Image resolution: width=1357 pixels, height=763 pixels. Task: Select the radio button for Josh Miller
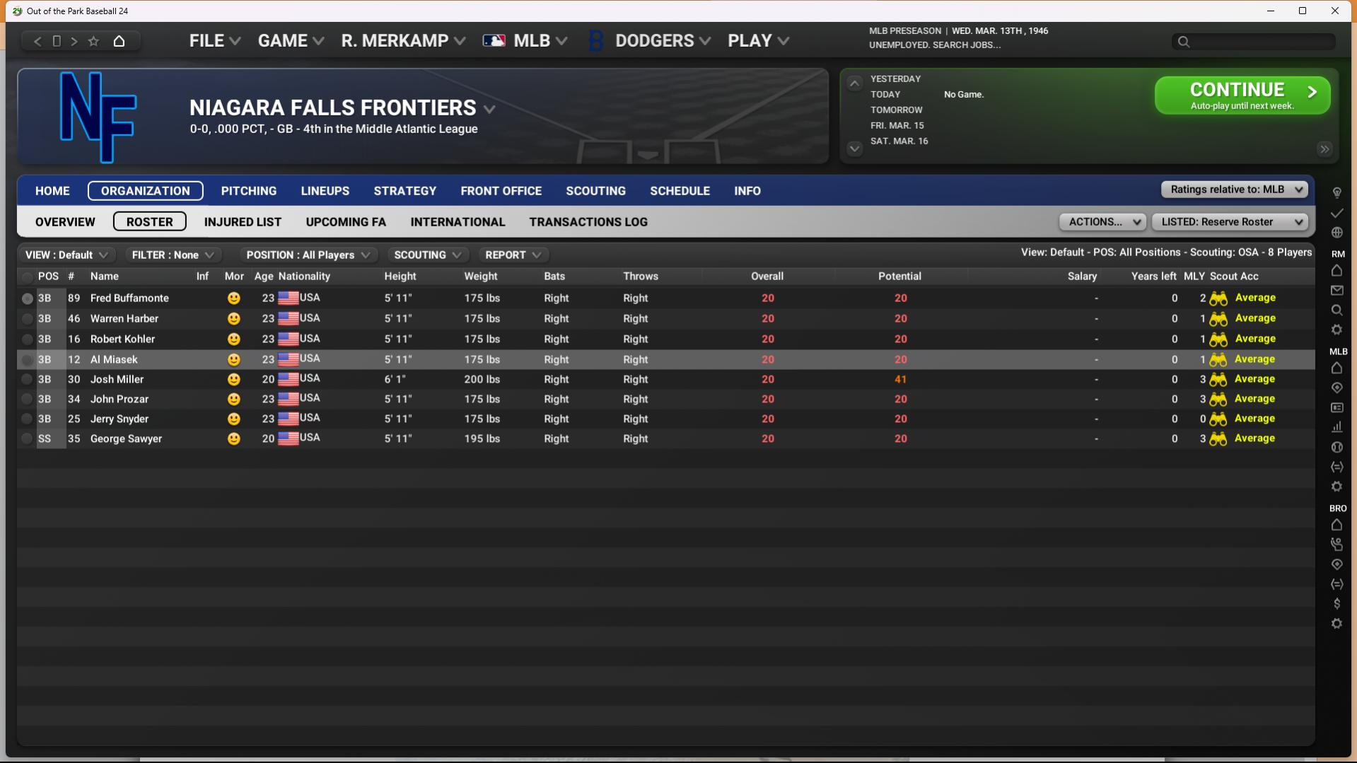[x=27, y=380]
